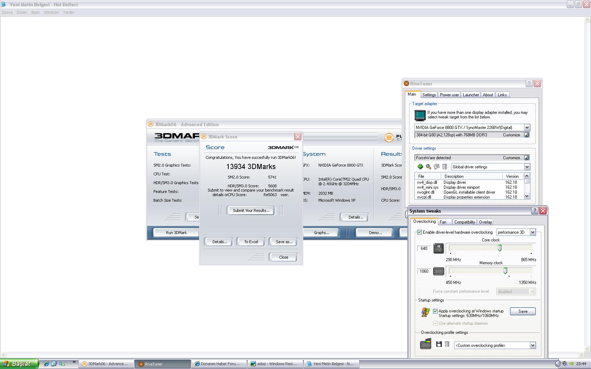Click the GPU chip icon next to Core clock
591x369 pixels.
coord(438,248)
